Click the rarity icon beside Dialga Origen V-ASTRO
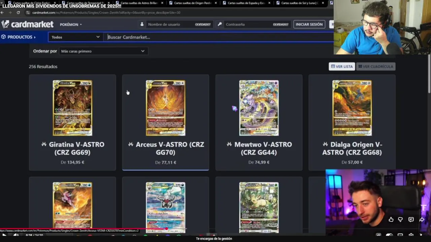Screen dimensions: 431x242 click(x=325, y=144)
